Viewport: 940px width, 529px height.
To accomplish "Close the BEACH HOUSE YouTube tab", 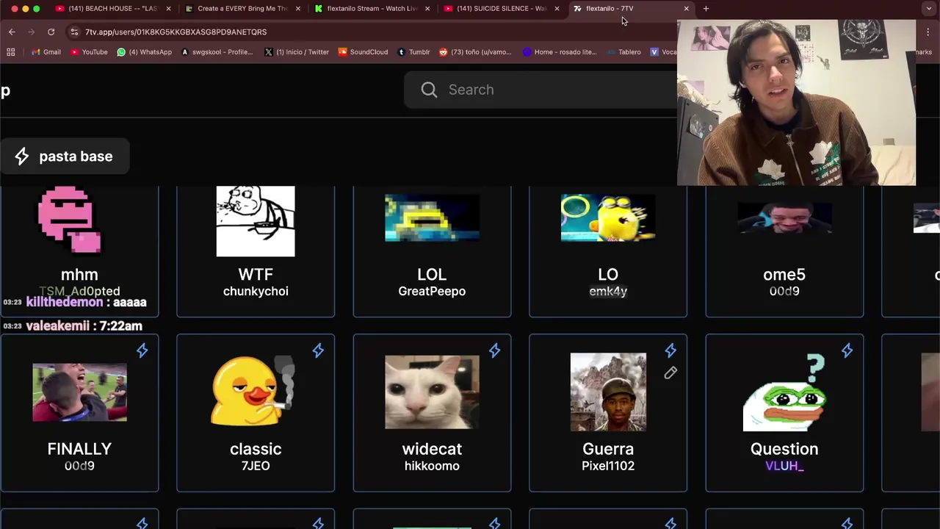I will [169, 9].
